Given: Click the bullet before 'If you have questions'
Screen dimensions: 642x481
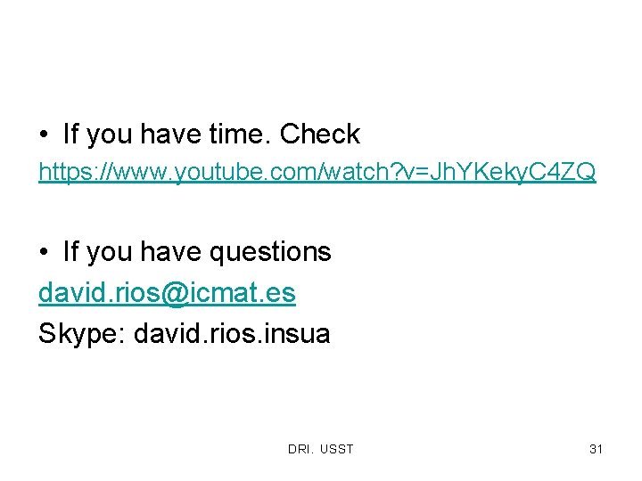Looking at the screenshot, I should (44, 253).
